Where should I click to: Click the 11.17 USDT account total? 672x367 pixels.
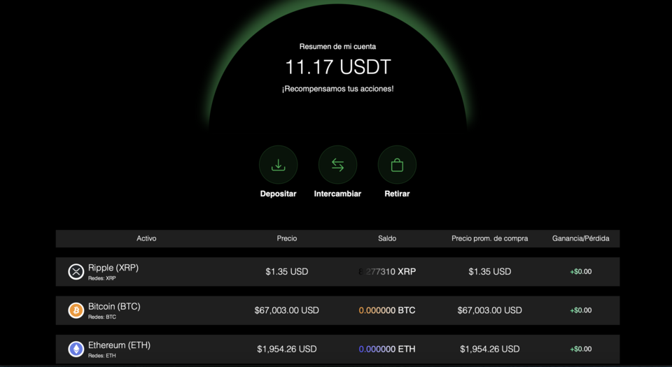[337, 67]
